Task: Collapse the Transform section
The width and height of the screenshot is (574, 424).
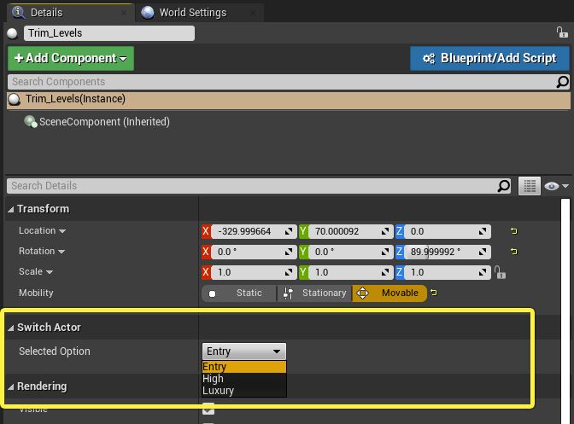Action: click(11, 209)
